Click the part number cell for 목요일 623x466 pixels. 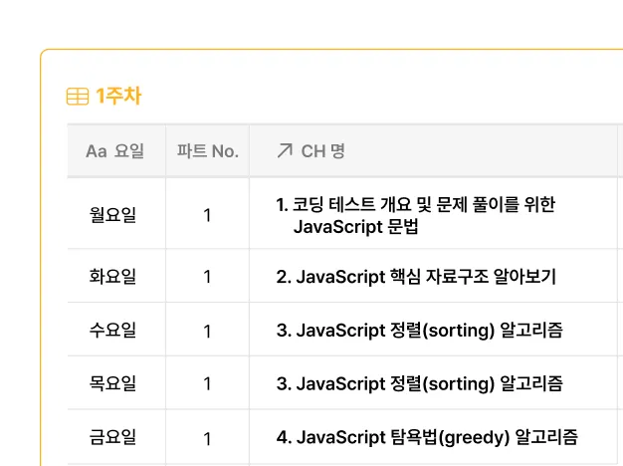click(207, 383)
